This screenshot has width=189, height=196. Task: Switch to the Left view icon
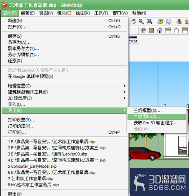pos(185,31)
